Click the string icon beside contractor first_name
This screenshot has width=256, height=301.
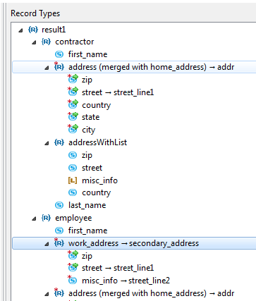[x=59, y=54]
